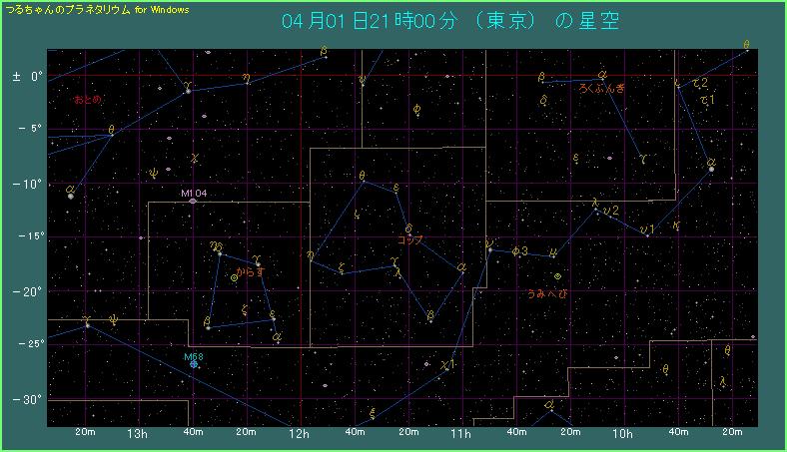The height and width of the screenshot is (452, 787).
Task: Select the からす constellation name
Action: (250, 270)
